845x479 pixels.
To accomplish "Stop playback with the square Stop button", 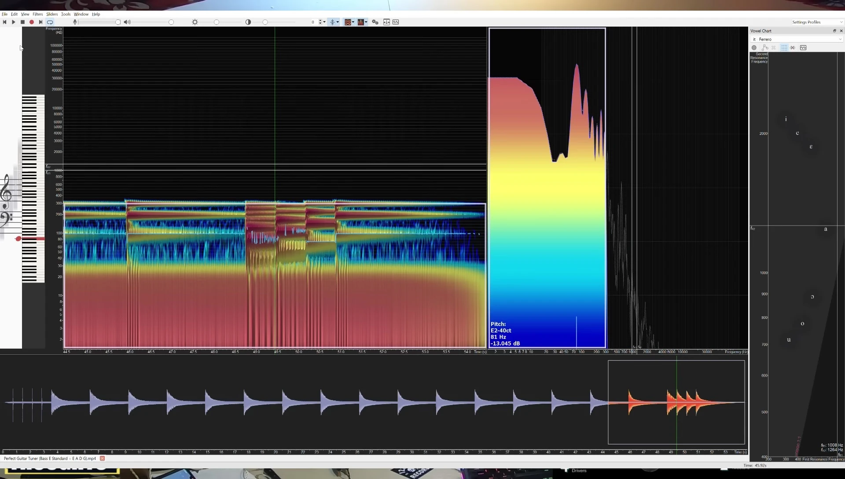I will click(23, 22).
